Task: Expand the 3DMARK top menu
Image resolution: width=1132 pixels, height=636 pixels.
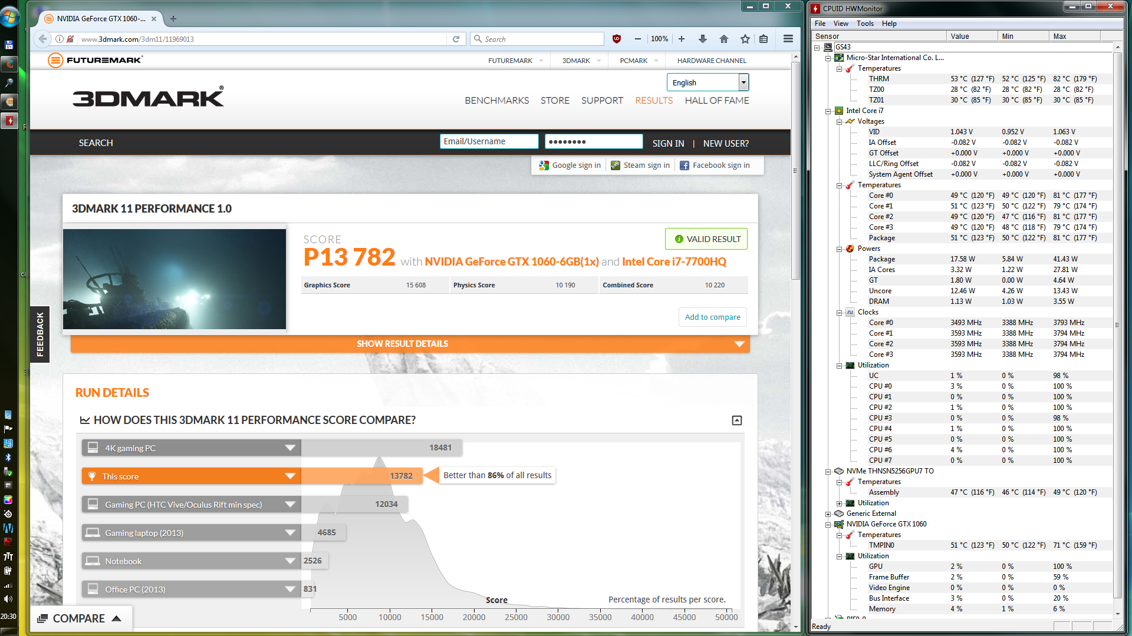Action: click(x=581, y=61)
